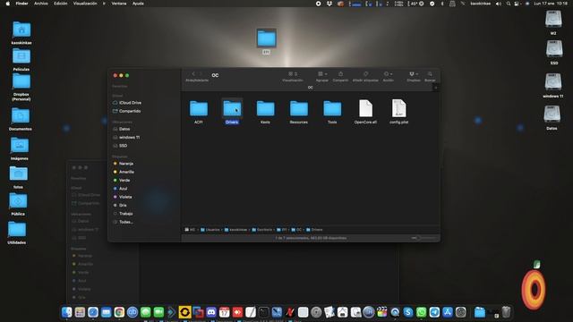
Task: Select the Películas desktop folder
Action: (21, 57)
